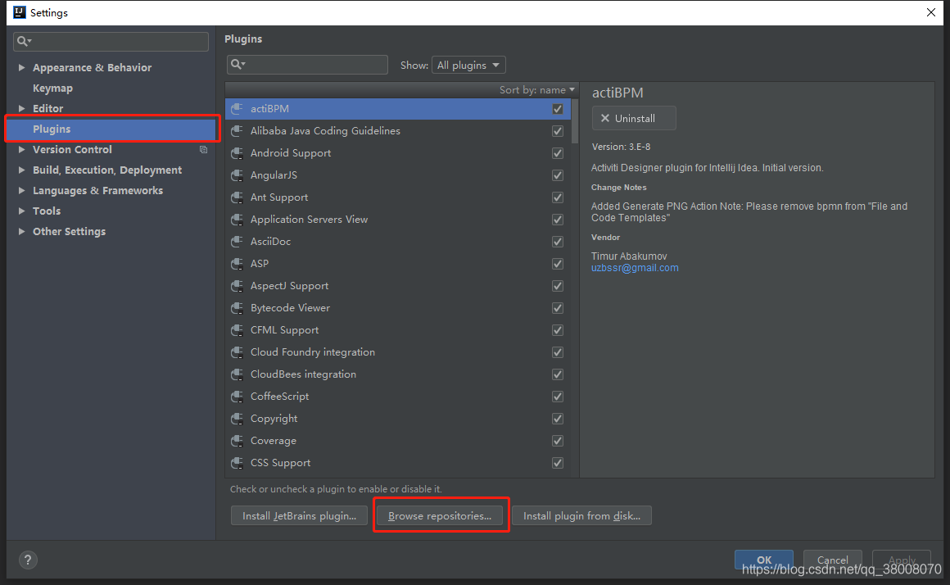The image size is (950, 585).
Task: Click Browse repositories button
Action: click(440, 516)
